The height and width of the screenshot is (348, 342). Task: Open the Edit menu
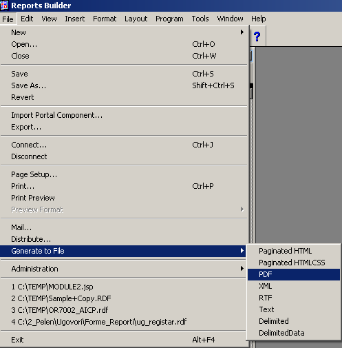27,19
